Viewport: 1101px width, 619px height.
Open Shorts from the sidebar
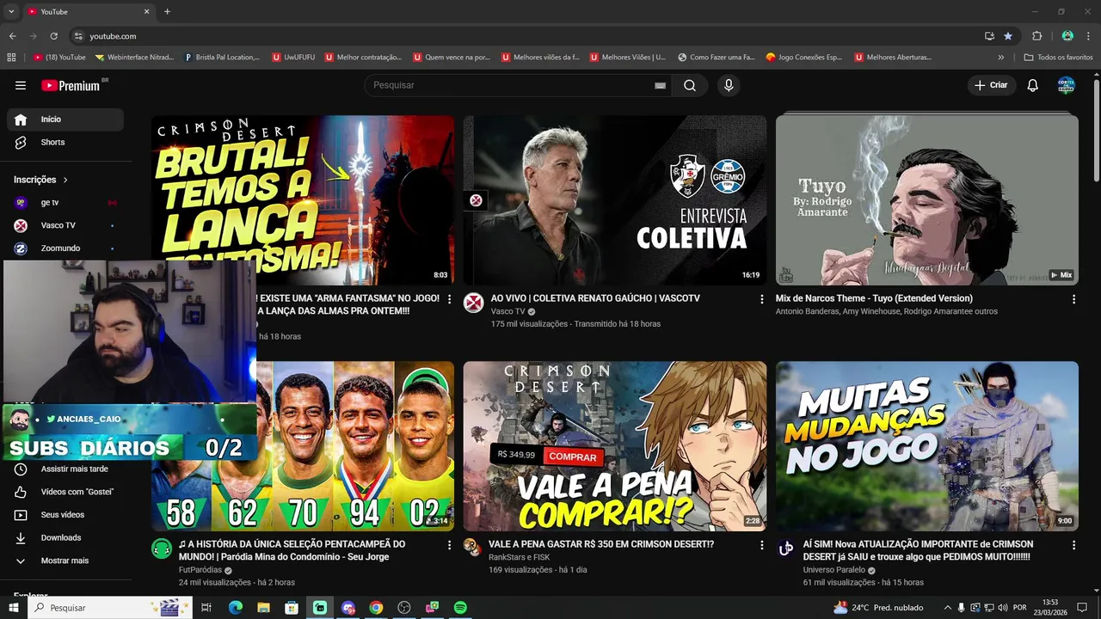point(65,142)
